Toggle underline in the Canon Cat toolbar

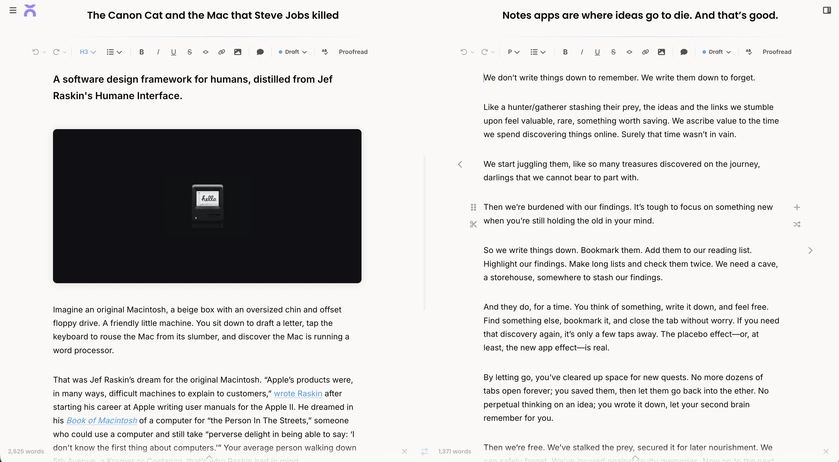[x=173, y=52]
